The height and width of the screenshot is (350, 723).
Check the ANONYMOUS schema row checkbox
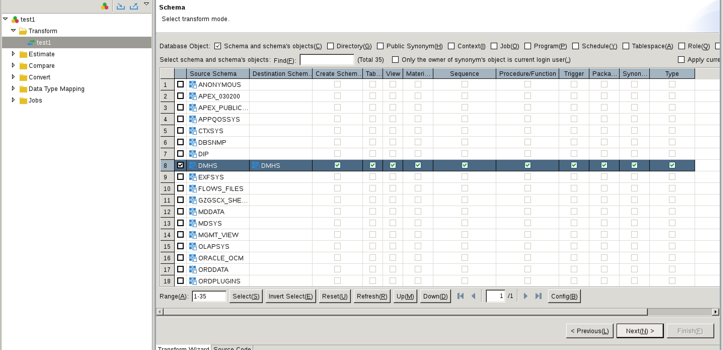point(180,84)
